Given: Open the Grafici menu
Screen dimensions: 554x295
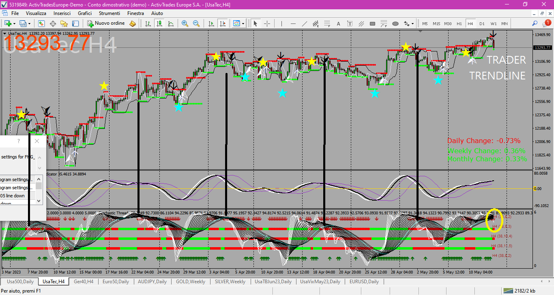Looking at the screenshot, I should tap(85, 13).
